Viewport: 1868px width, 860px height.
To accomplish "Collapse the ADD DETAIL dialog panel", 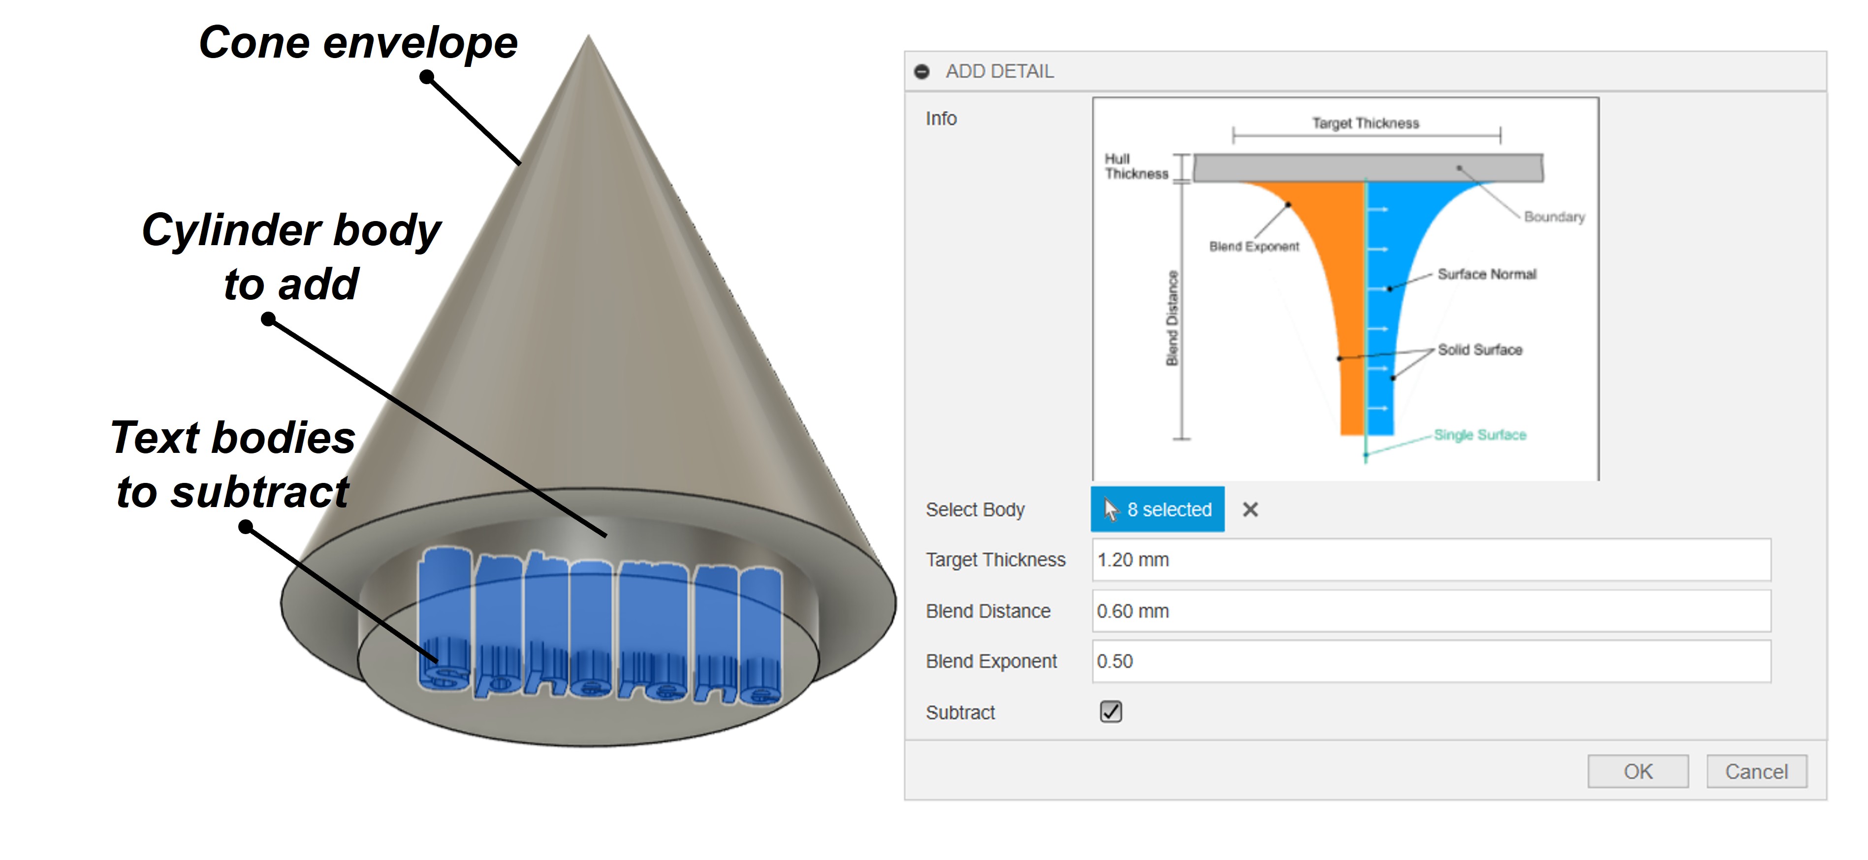I will [921, 72].
